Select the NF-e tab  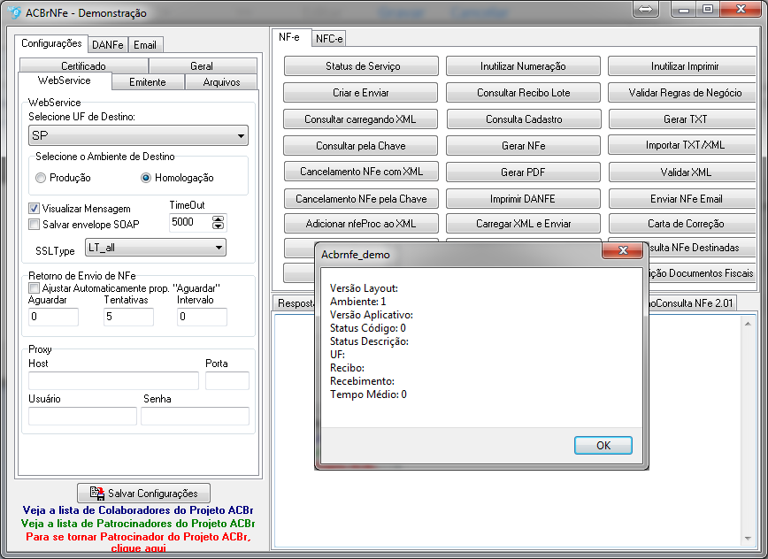(289, 37)
